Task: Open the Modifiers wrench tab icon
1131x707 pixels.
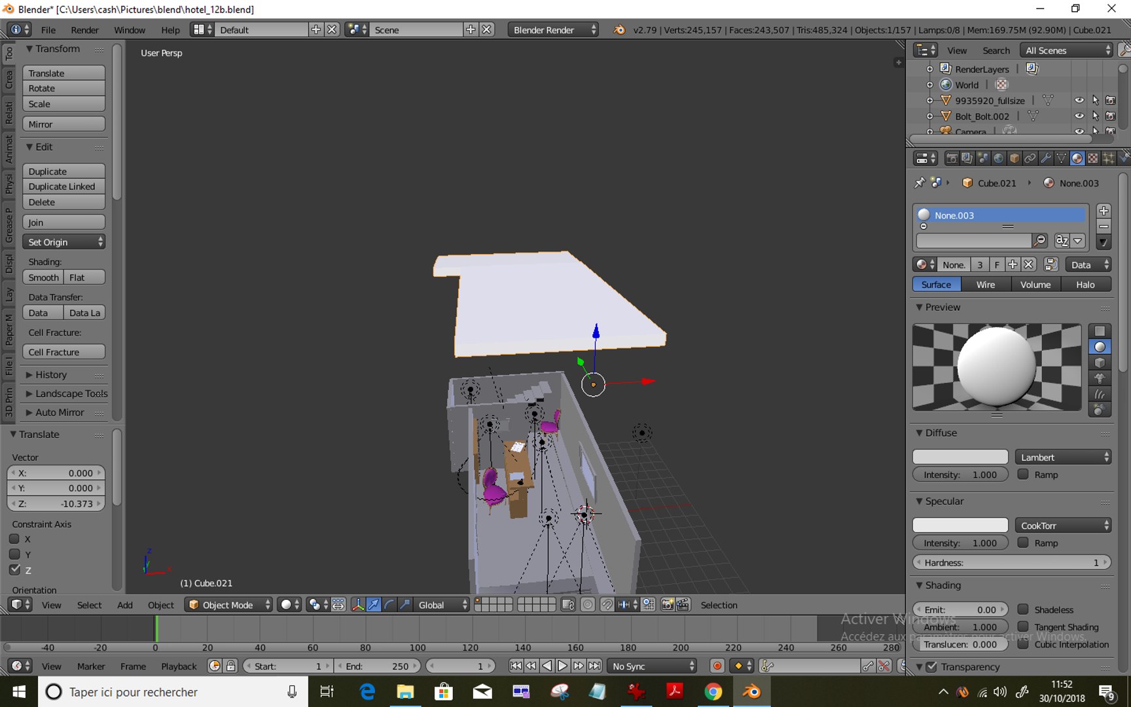Action: point(1045,158)
